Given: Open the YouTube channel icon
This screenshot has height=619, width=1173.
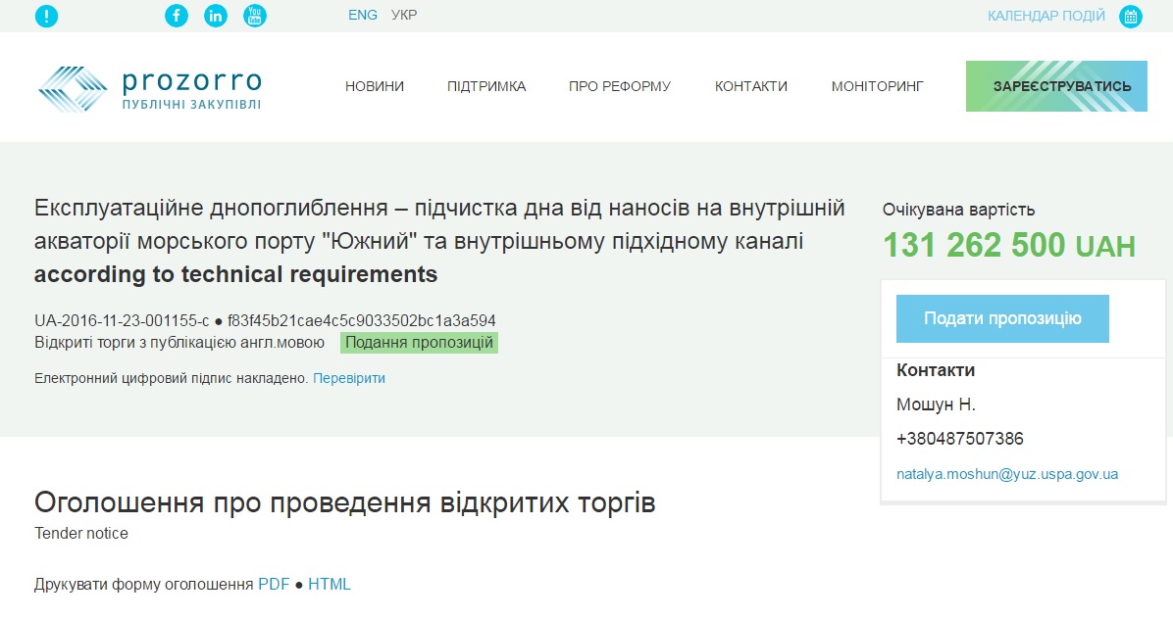Looking at the screenshot, I should [255, 16].
